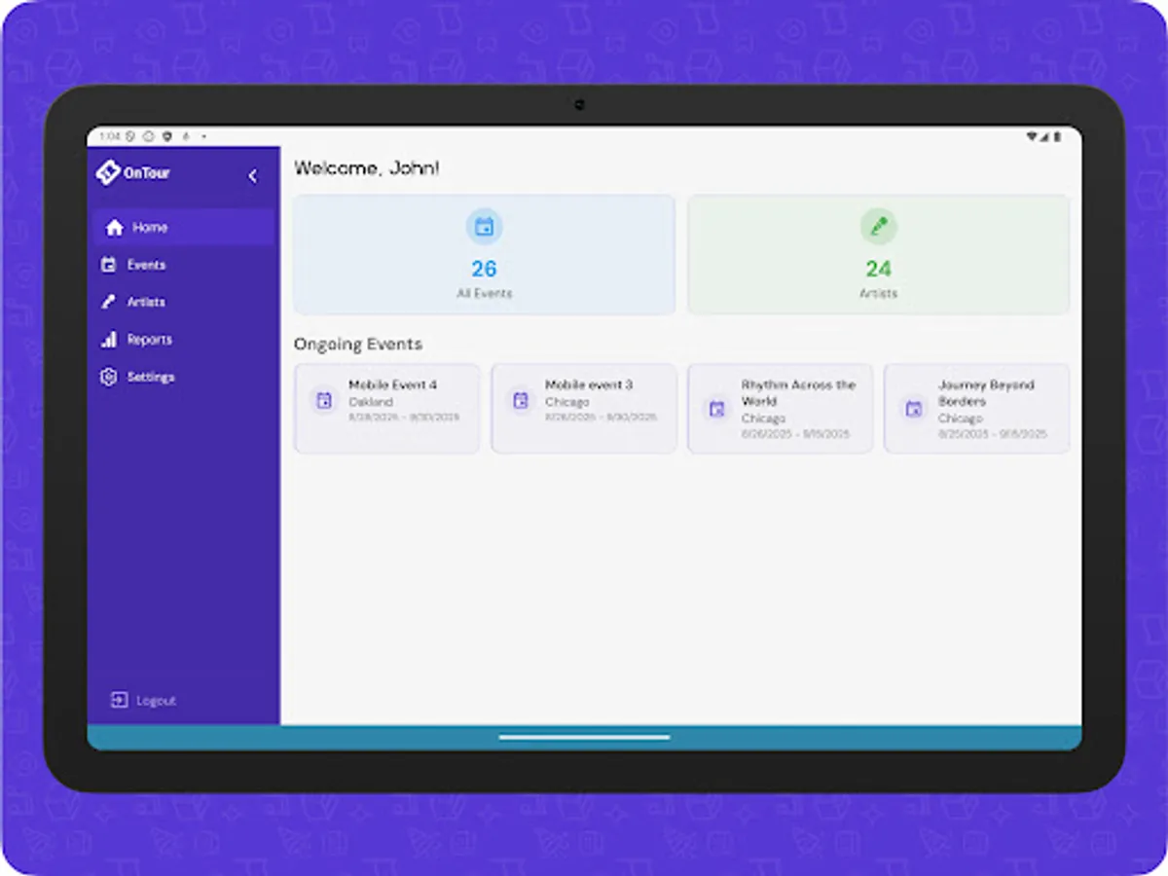This screenshot has height=876, width=1168.
Task: Click the icon on Rhythm Across the World card
Action: (x=716, y=410)
